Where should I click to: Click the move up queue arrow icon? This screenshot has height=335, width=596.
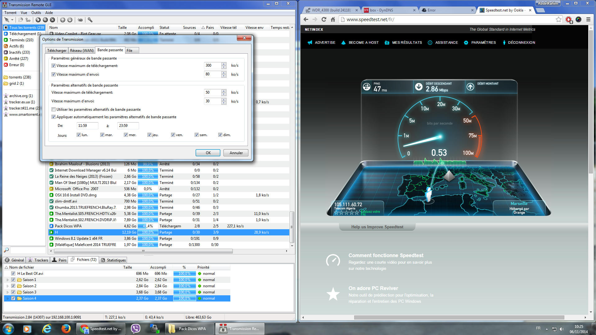(63, 20)
